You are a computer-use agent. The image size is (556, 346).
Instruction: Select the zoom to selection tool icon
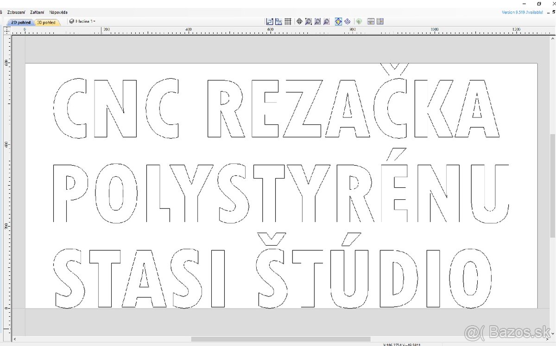[327, 21]
